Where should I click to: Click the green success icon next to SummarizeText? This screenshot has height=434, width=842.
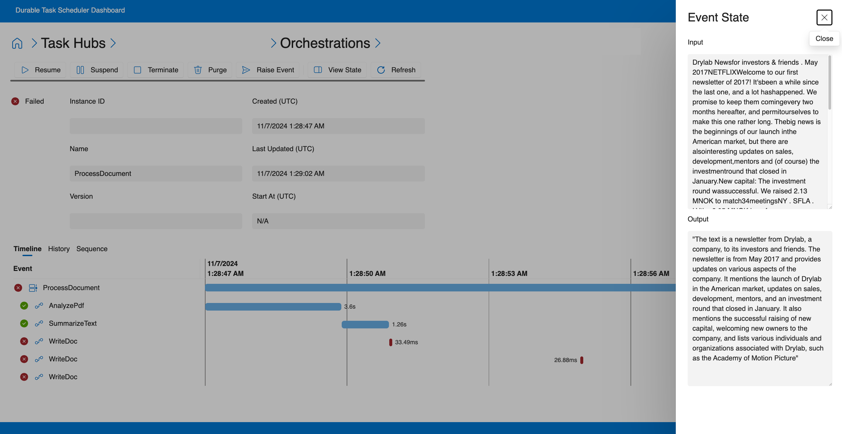click(24, 323)
